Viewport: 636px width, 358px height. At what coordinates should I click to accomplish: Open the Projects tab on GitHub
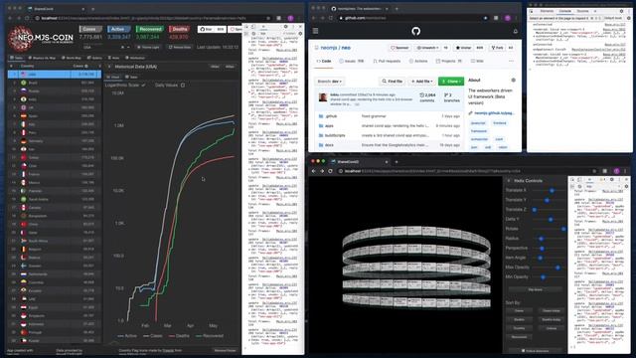click(x=448, y=61)
